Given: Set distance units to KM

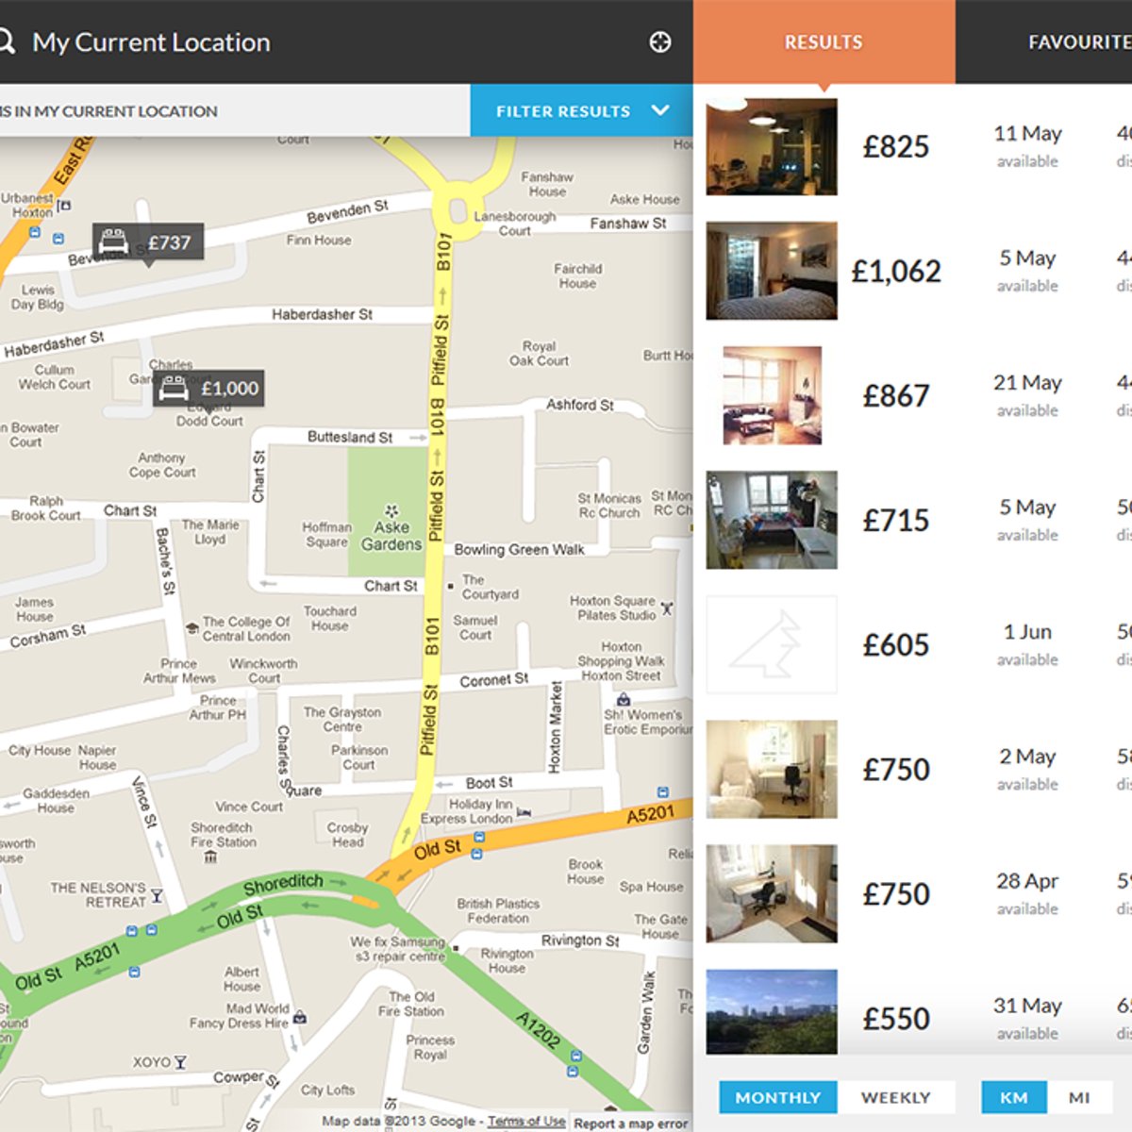Looking at the screenshot, I should [1013, 1097].
